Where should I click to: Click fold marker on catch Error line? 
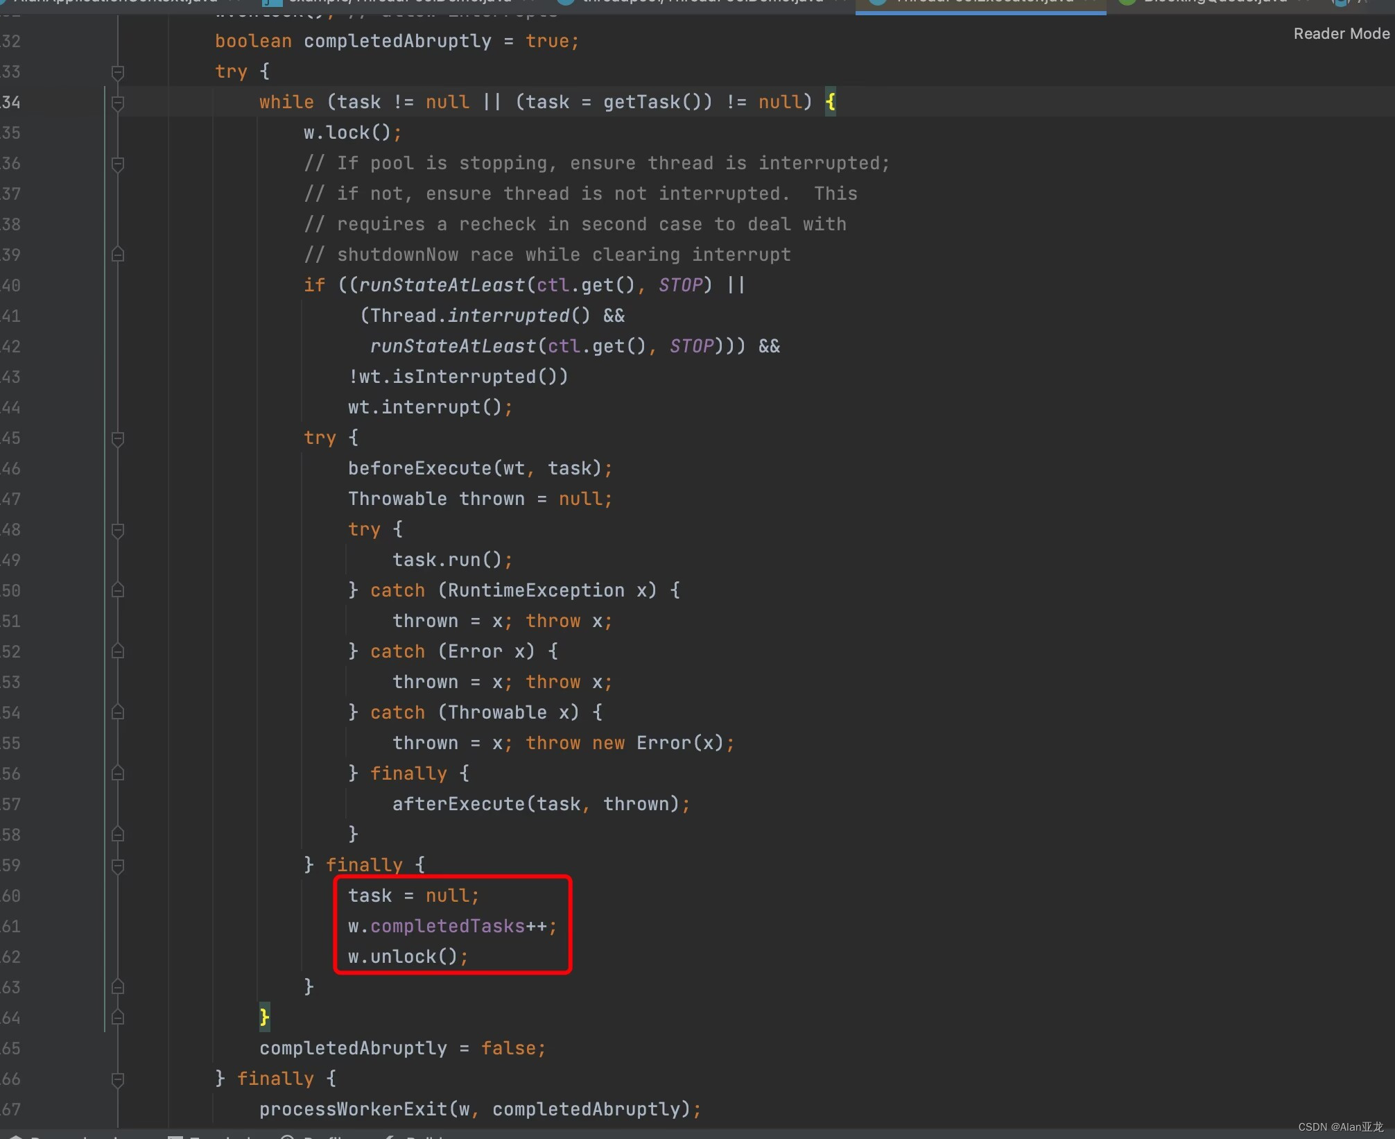point(118,651)
